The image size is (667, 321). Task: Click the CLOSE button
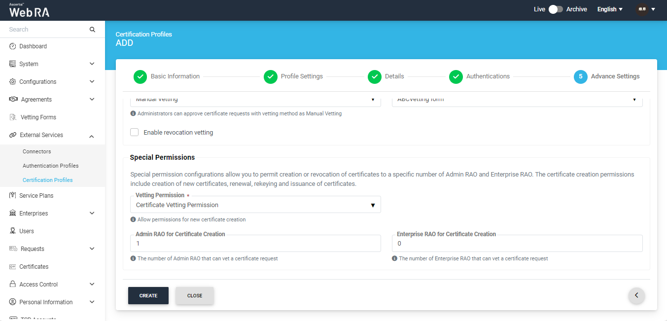coord(195,296)
